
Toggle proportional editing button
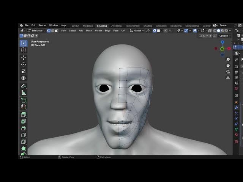pos(166,31)
